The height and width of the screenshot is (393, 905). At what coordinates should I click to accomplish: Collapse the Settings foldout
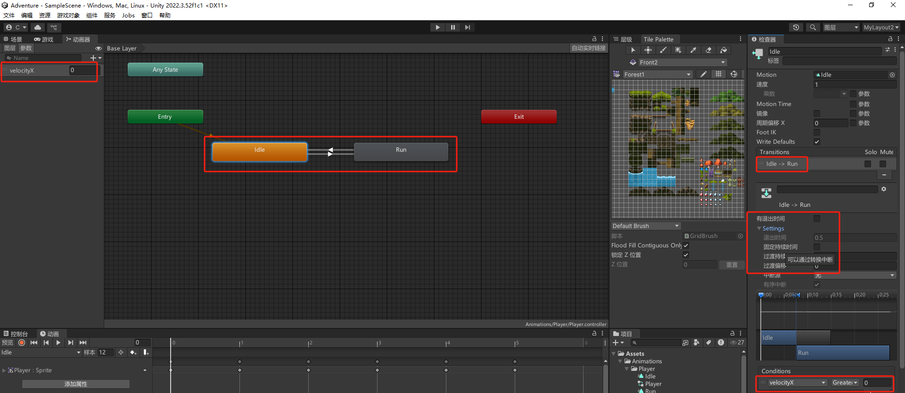pyautogui.click(x=759, y=229)
